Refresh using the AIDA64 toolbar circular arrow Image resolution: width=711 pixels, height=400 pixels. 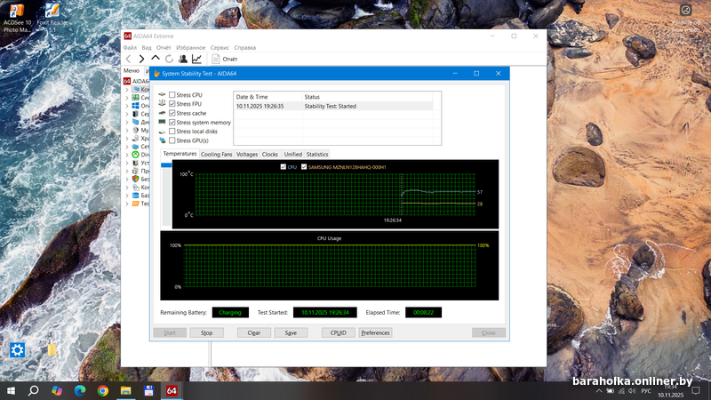169,59
